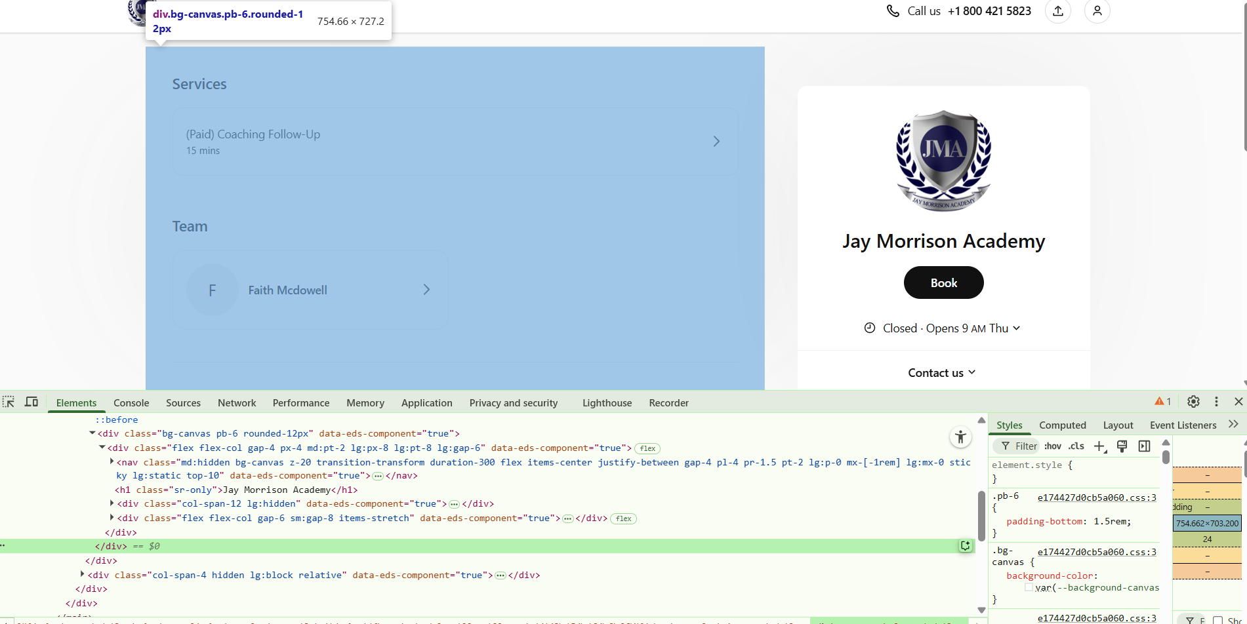Toggle the :hov element state button
The image size is (1247, 624).
pyautogui.click(x=1053, y=446)
